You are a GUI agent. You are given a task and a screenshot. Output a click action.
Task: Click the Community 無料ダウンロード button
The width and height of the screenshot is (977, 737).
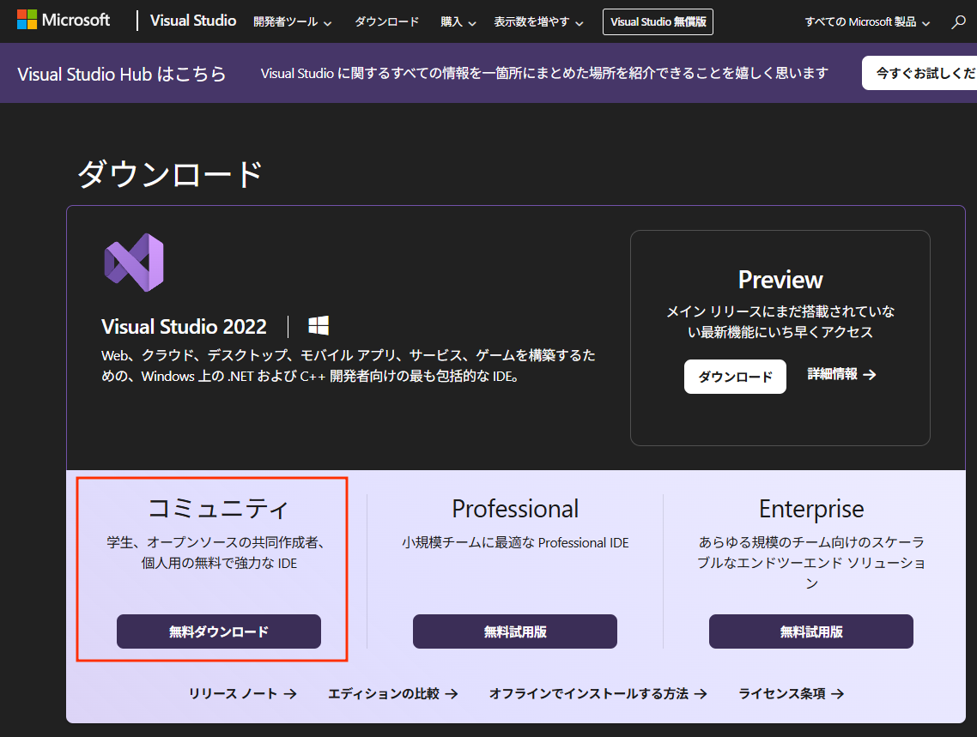(219, 631)
